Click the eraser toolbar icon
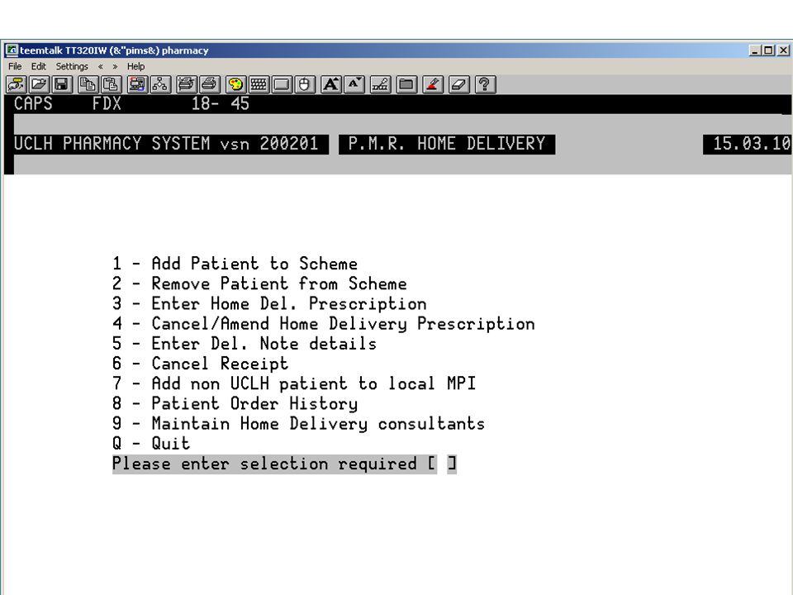793x595 pixels. click(x=458, y=84)
